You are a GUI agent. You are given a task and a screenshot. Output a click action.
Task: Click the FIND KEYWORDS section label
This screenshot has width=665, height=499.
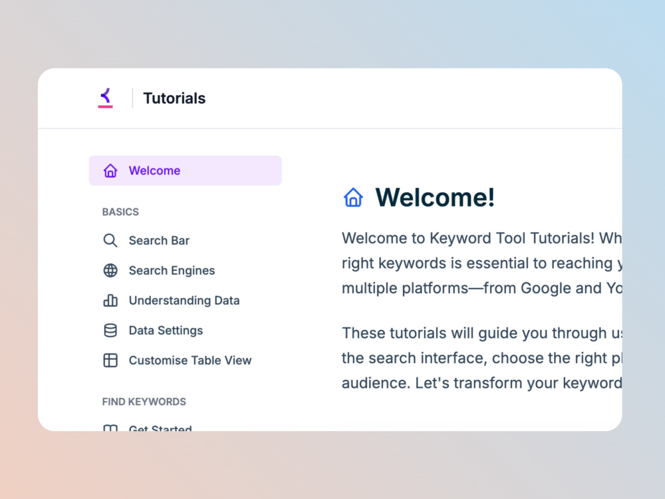(144, 401)
